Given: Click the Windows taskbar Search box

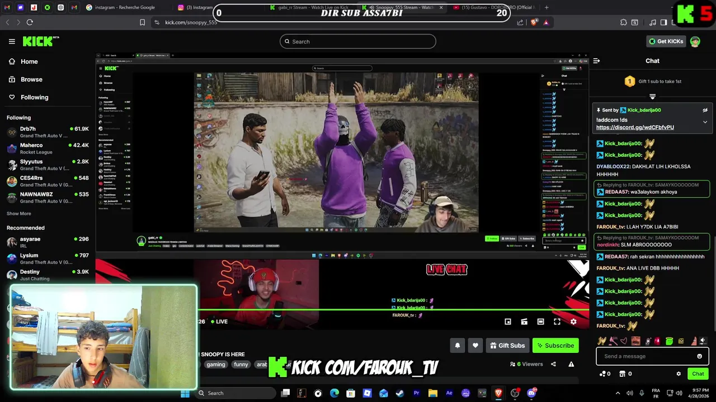Looking at the screenshot, I should (235, 393).
